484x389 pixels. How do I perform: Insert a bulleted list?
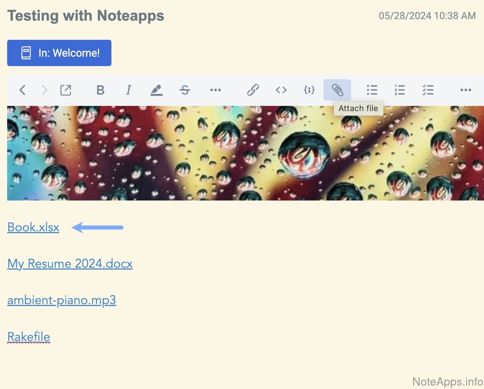tap(372, 90)
